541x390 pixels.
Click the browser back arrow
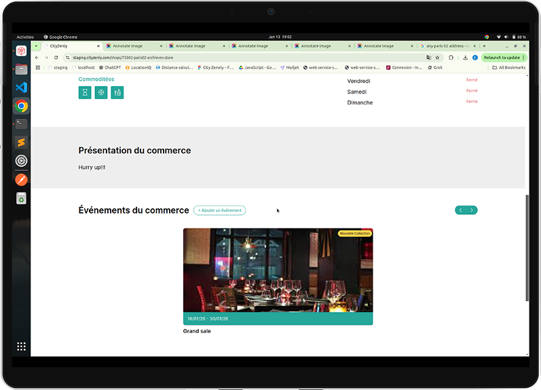pyautogui.click(x=37, y=58)
